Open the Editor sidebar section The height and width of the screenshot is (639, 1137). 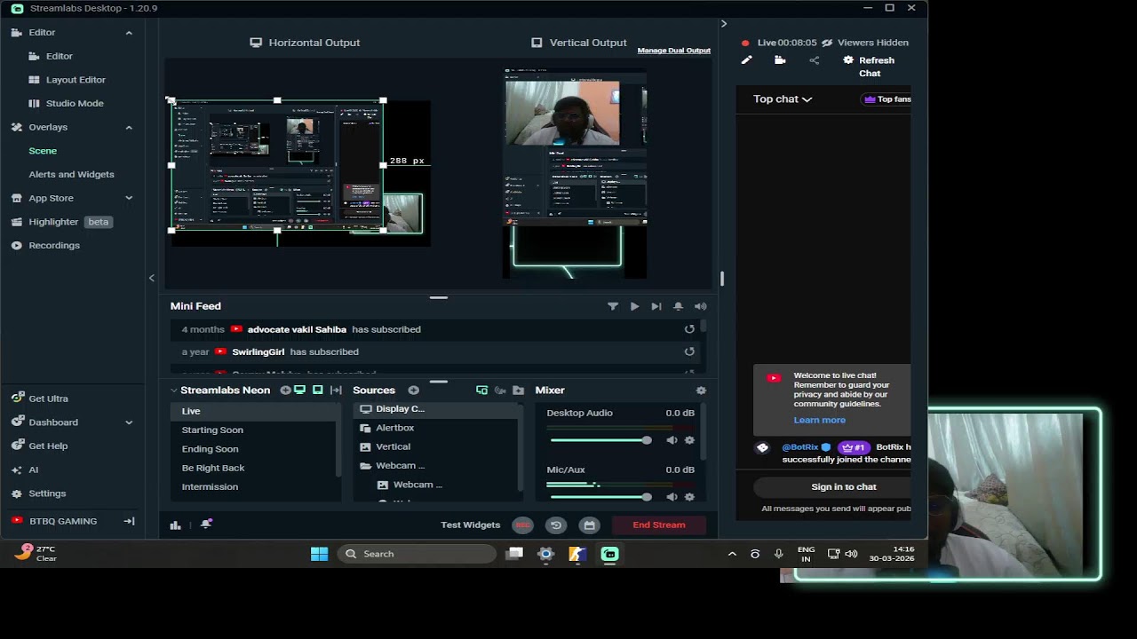[42, 32]
